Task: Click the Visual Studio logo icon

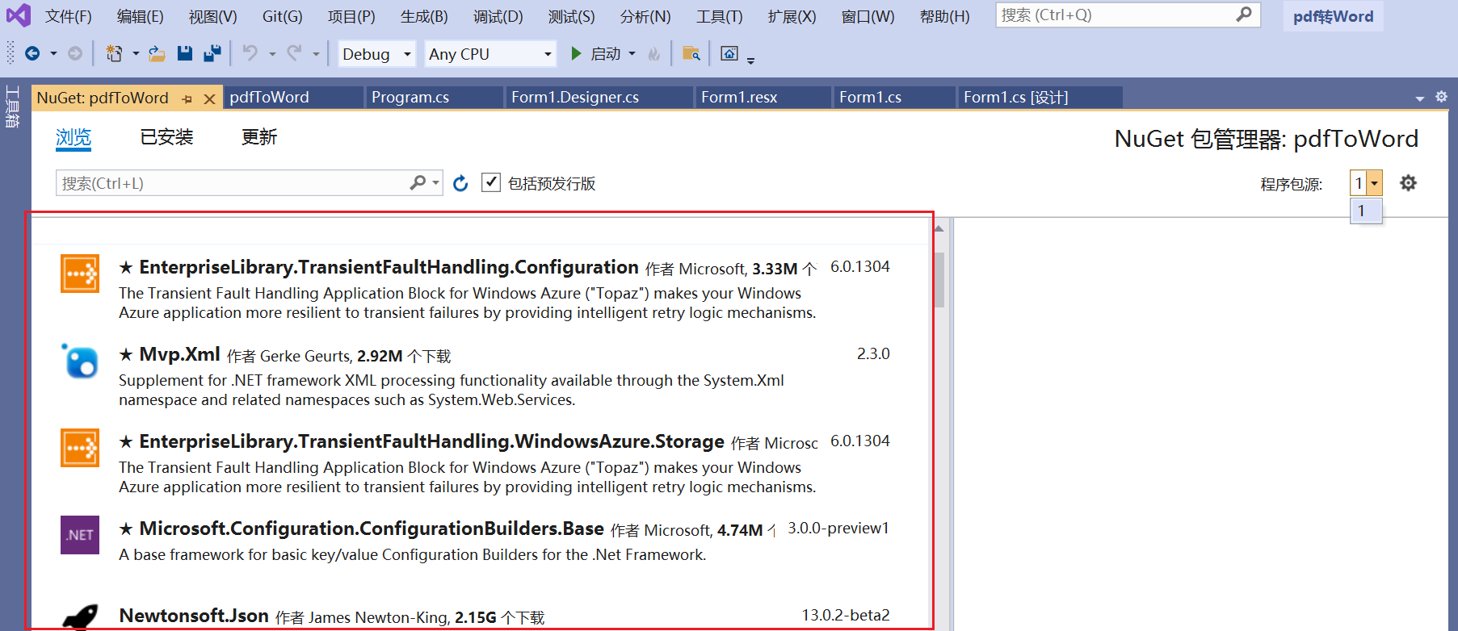Action: tap(18, 15)
